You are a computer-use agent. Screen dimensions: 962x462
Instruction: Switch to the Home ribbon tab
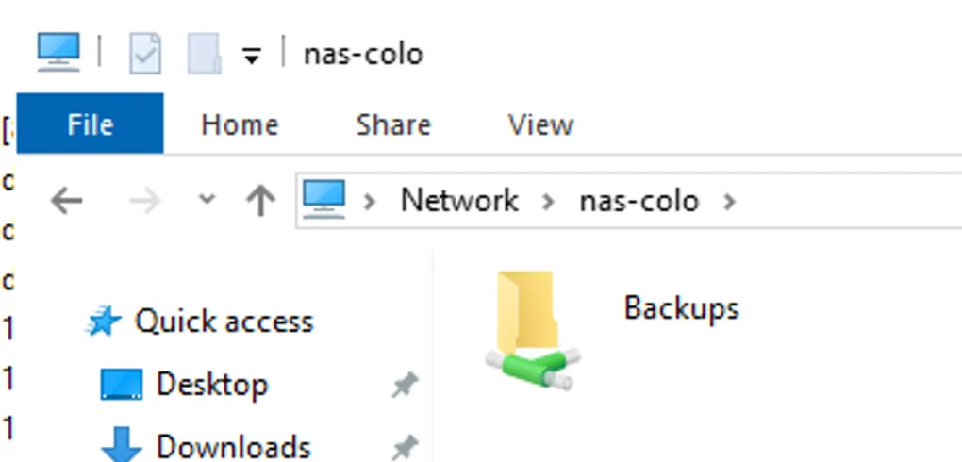point(240,124)
